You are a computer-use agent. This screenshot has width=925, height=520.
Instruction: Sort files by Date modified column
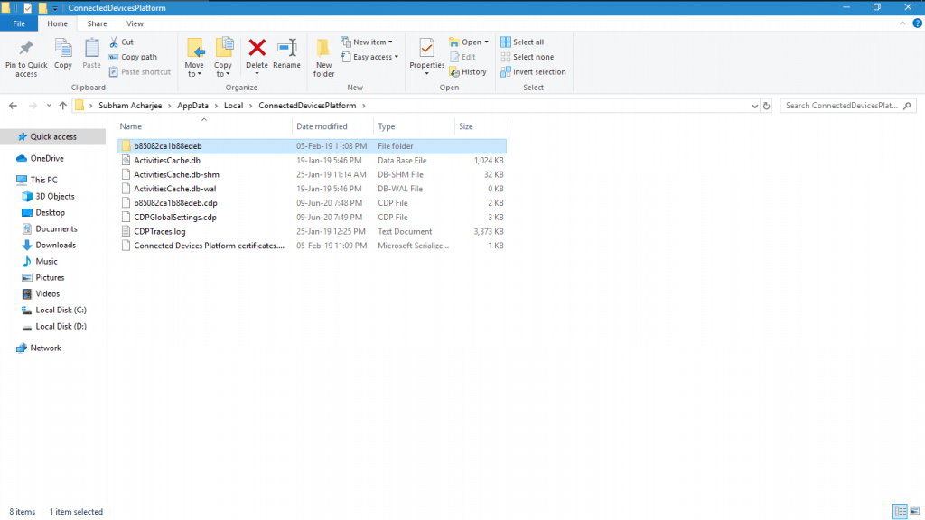[322, 126]
